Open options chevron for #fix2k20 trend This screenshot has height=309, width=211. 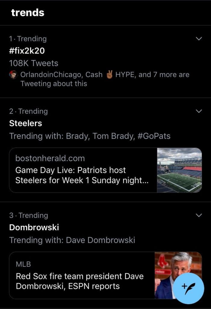pyautogui.click(x=199, y=39)
